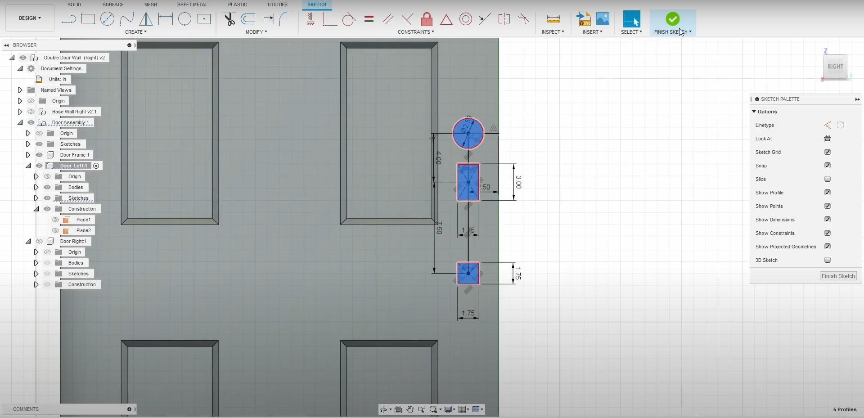
Task: Apply the Horizontal/Vertical constraint
Action: coord(310,19)
